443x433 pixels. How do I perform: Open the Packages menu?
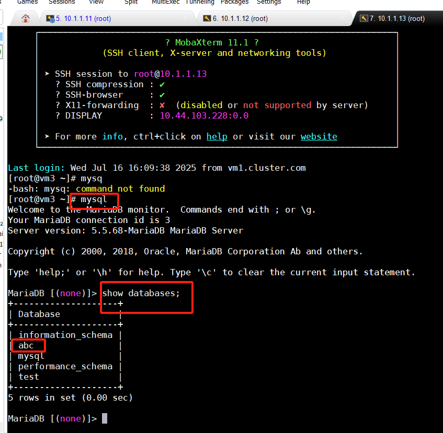[234, 2]
